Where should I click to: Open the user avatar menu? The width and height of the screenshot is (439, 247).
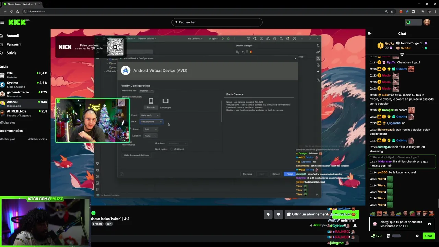click(427, 22)
